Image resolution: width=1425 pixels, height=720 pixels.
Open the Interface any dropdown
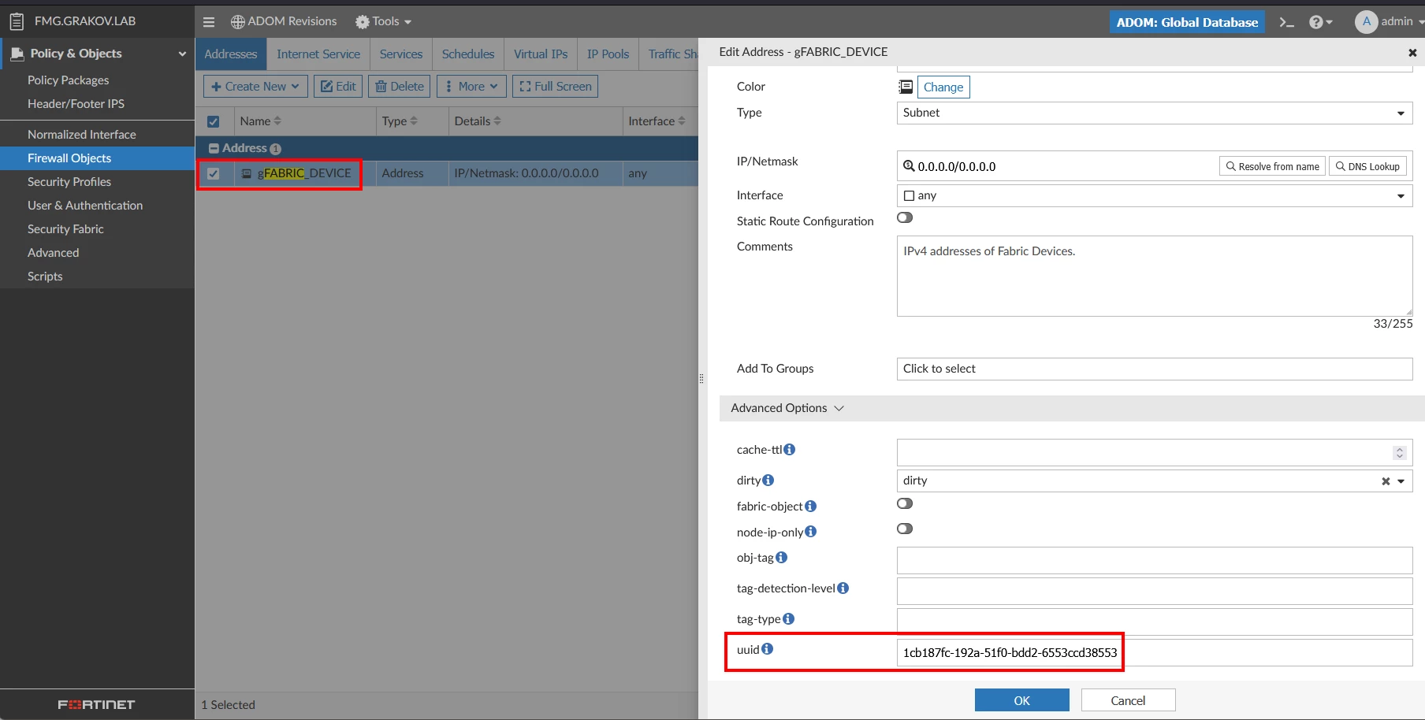click(x=1155, y=195)
